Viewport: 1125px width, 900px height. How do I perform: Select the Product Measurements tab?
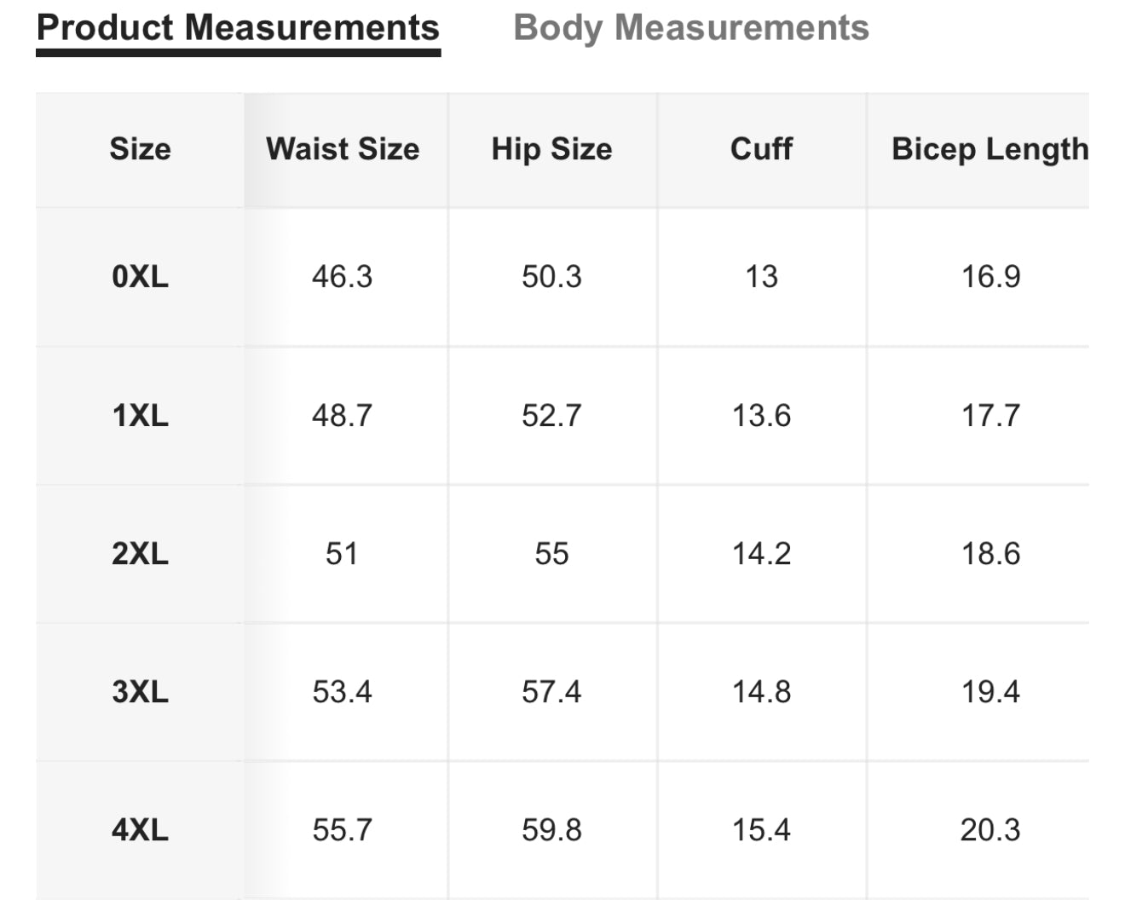(238, 28)
